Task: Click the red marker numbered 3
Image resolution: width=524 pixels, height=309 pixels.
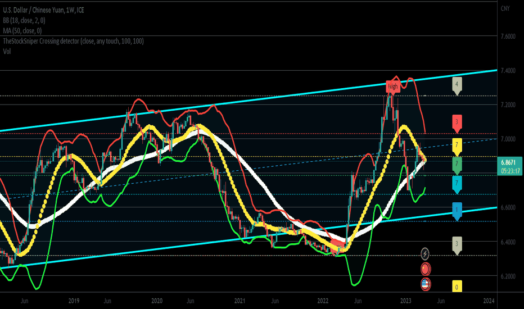Action: click(457, 124)
